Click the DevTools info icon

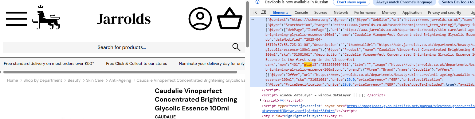pyautogui.click(x=257, y=2)
